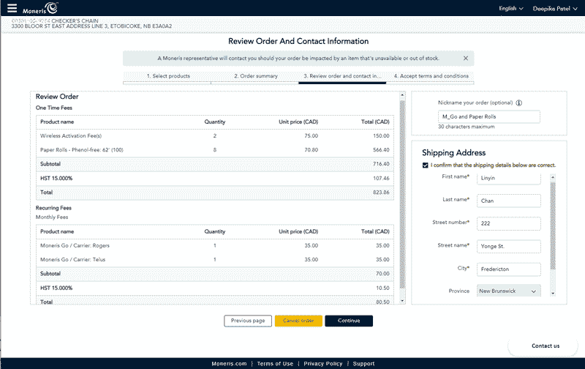Image resolution: width=585 pixels, height=369 pixels.
Task: Click the One Time Fees heading
Action: (53, 108)
